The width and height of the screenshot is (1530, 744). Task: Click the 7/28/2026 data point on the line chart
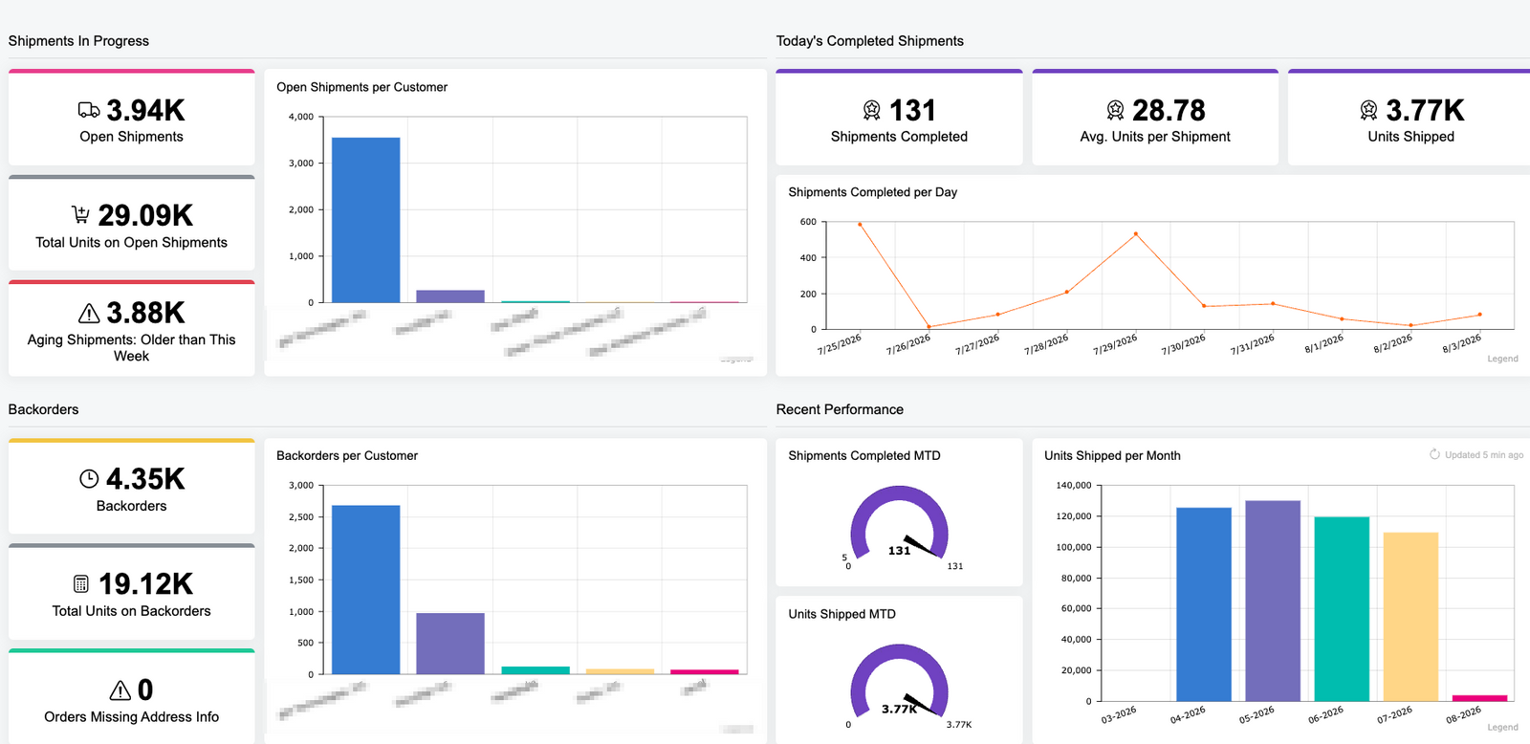tap(1067, 292)
